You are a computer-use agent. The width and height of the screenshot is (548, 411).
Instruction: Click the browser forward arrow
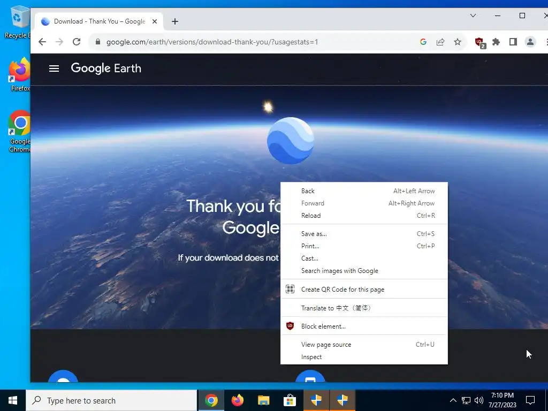click(x=59, y=42)
